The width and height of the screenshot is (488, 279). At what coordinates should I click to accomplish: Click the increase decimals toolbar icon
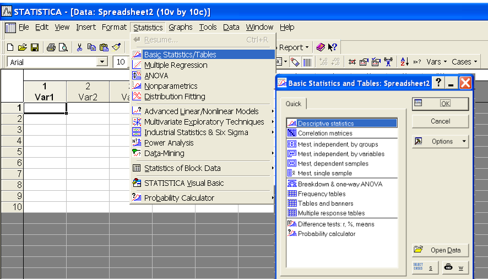323,62
